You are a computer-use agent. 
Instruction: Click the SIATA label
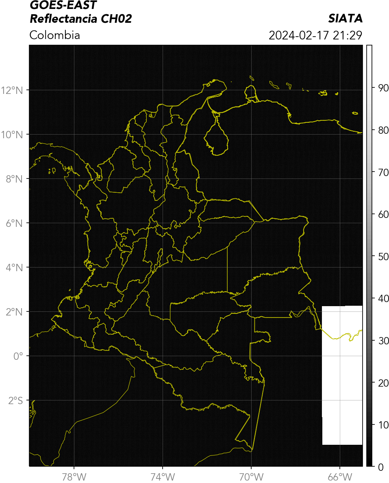[345, 18]
